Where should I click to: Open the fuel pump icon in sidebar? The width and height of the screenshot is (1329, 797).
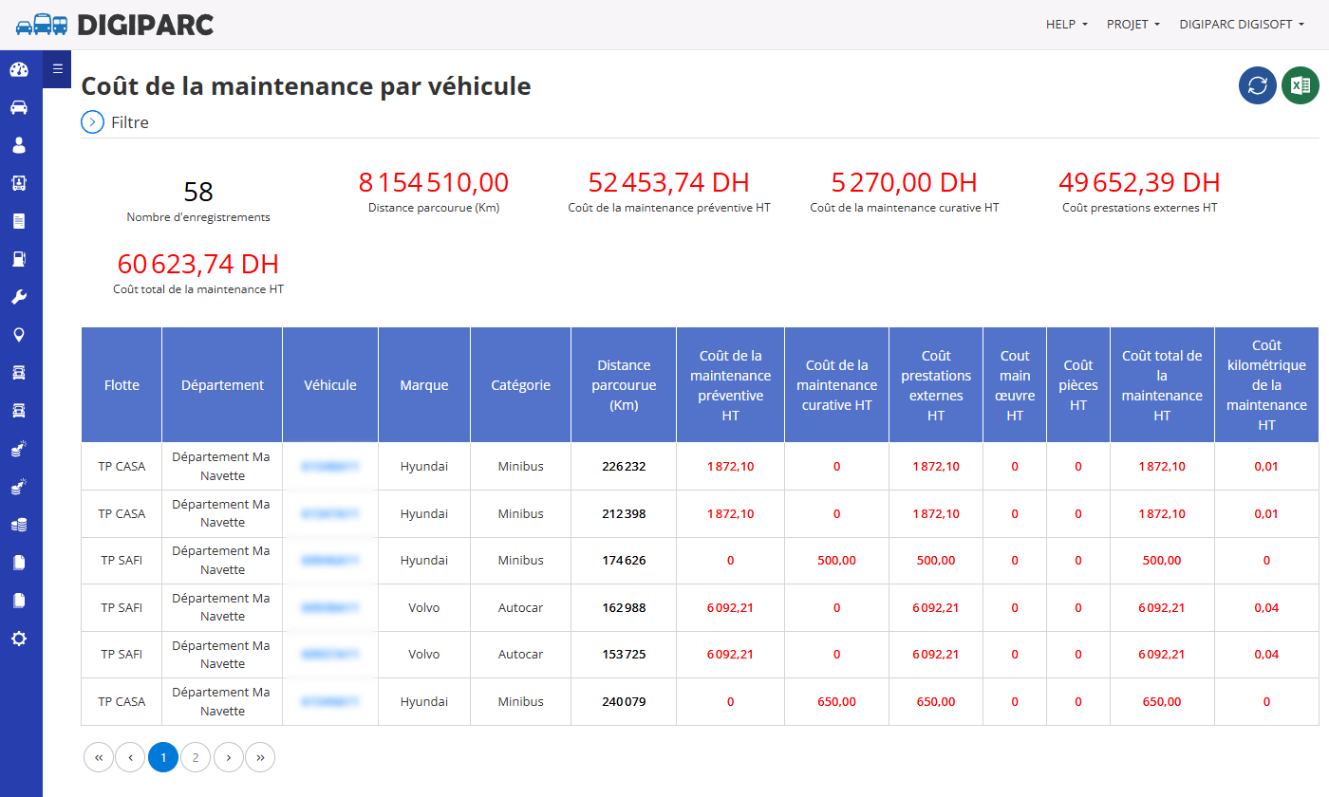point(19,259)
